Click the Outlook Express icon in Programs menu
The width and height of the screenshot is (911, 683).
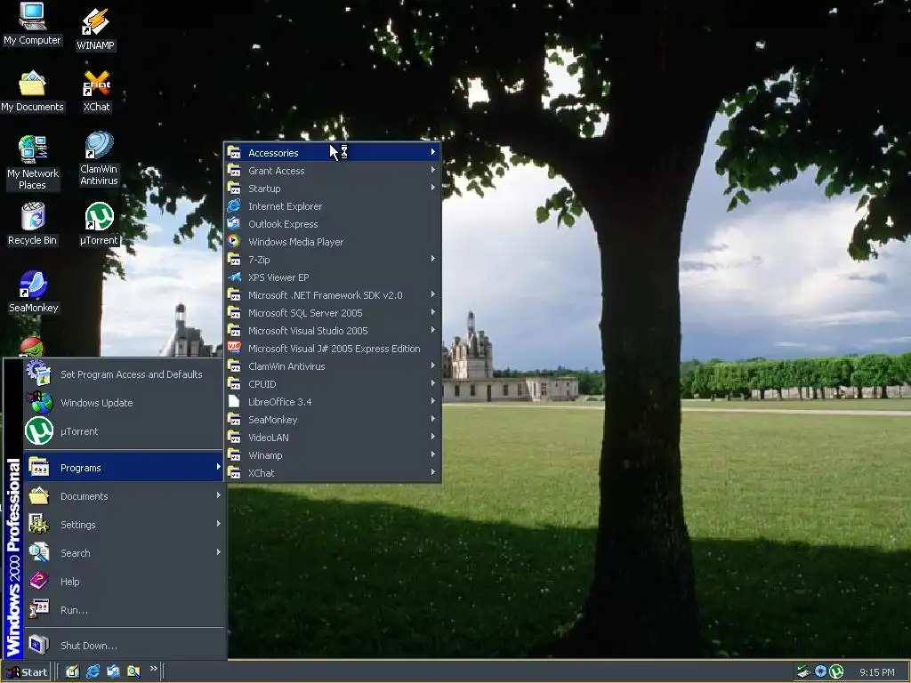(234, 223)
